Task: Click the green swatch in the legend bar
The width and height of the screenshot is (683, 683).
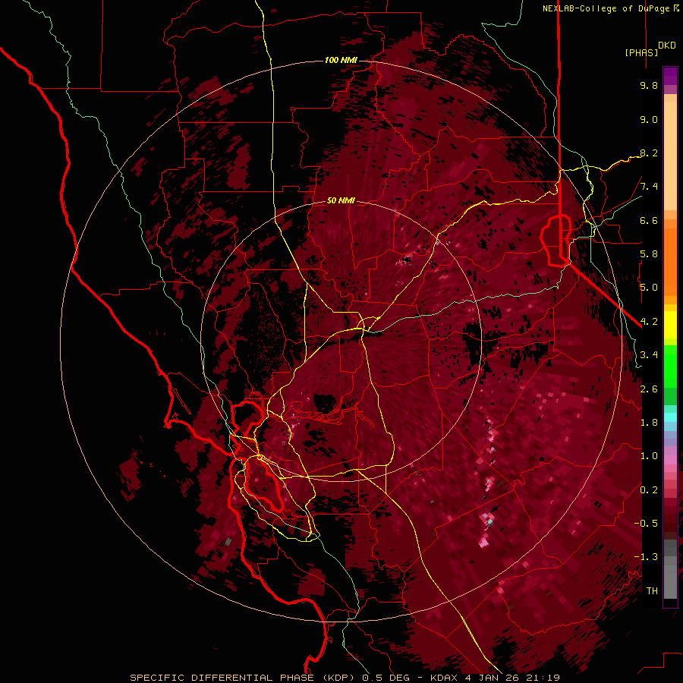Action: coord(670,366)
